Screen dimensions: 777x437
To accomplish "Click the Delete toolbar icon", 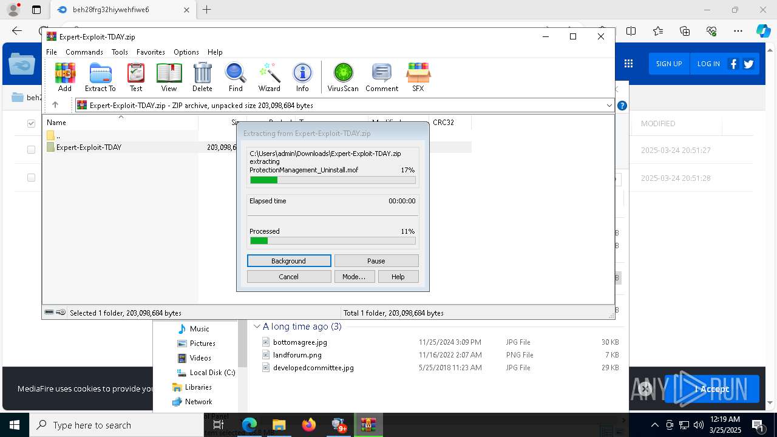I will pyautogui.click(x=202, y=77).
